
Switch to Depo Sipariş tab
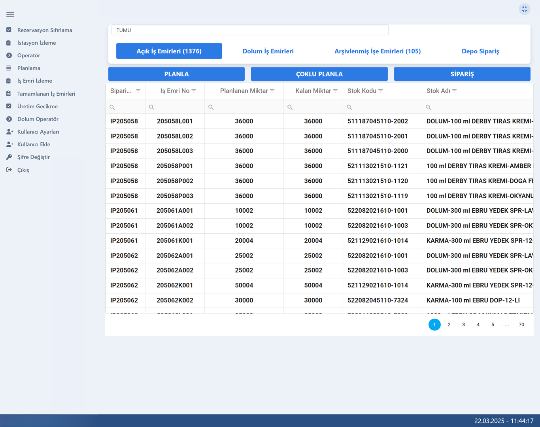480,51
